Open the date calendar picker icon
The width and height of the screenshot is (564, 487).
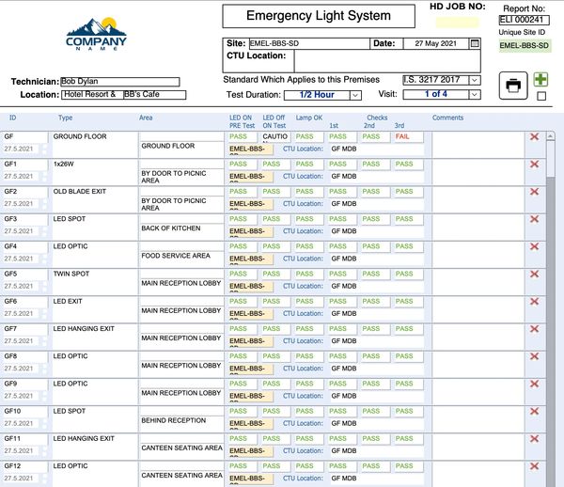pyautogui.click(x=475, y=43)
